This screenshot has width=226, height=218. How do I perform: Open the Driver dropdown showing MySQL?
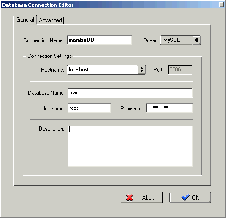181,40
